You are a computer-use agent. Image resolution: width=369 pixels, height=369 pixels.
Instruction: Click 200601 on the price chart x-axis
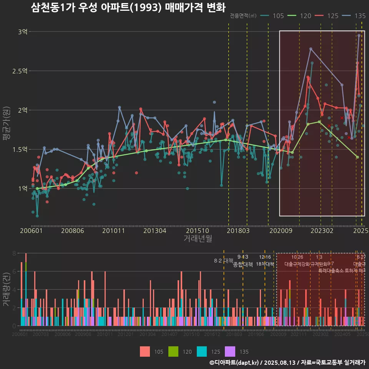pos(31,231)
